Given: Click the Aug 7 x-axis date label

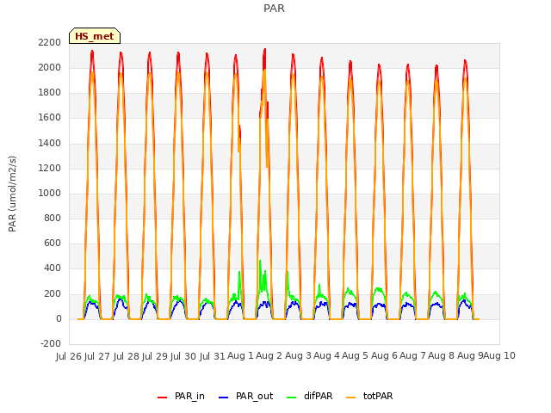Looking at the screenshot, I should tap(412, 355).
